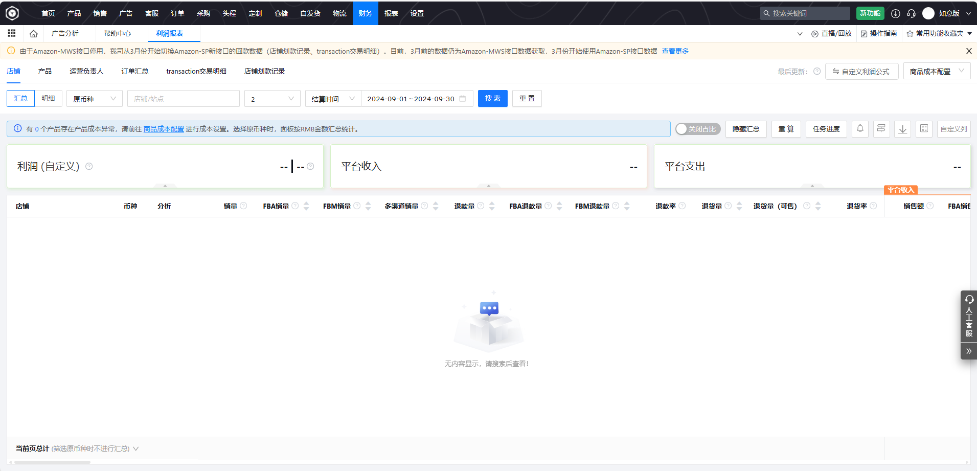The width and height of the screenshot is (977, 471).
Task: Switch to the 广告分析 page tab
Action: point(65,33)
